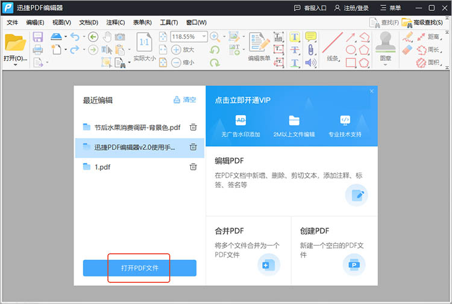Select the 线条 line drawing tool
The image size is (452, 304).
[x=332, y=46]
